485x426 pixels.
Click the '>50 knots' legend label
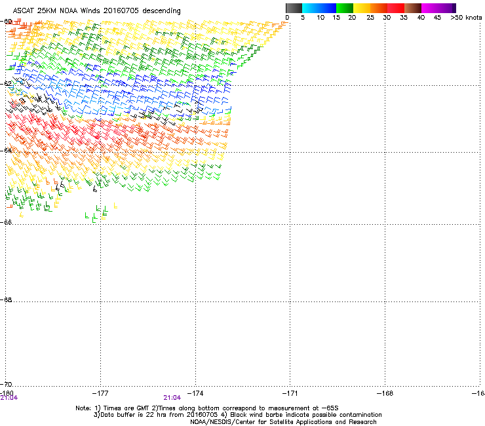tap(466, 18)
